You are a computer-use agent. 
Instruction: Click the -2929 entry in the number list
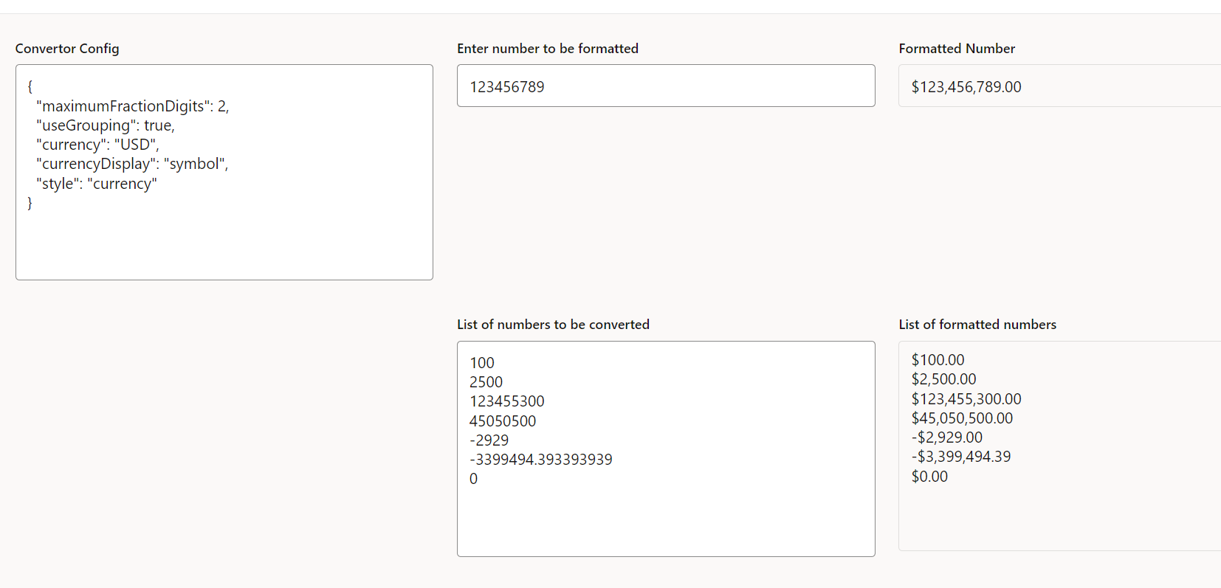point(489,440)
